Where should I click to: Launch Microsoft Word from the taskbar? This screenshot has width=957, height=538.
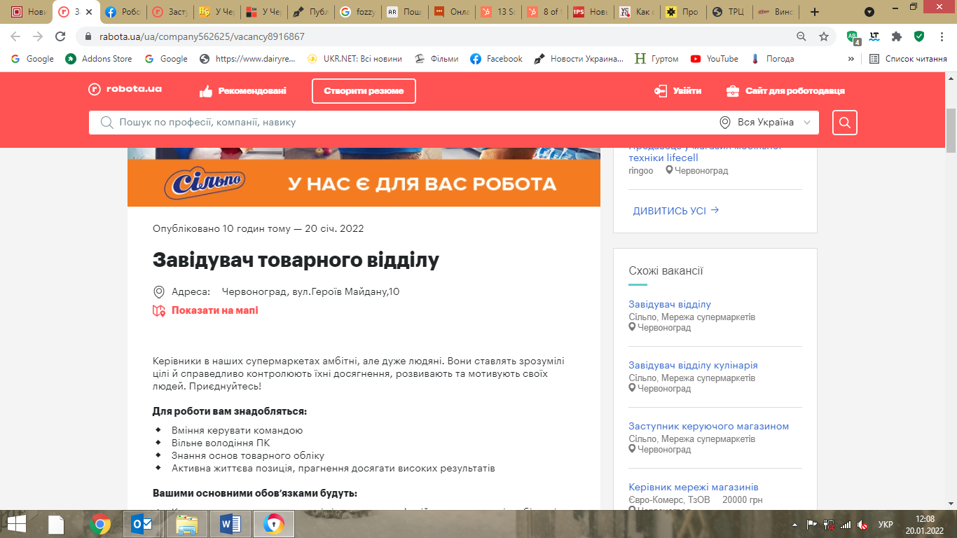230,523
